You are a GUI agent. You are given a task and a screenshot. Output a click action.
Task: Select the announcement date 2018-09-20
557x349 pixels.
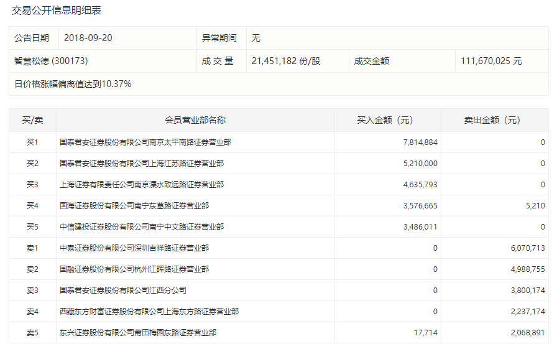[88, 38]
